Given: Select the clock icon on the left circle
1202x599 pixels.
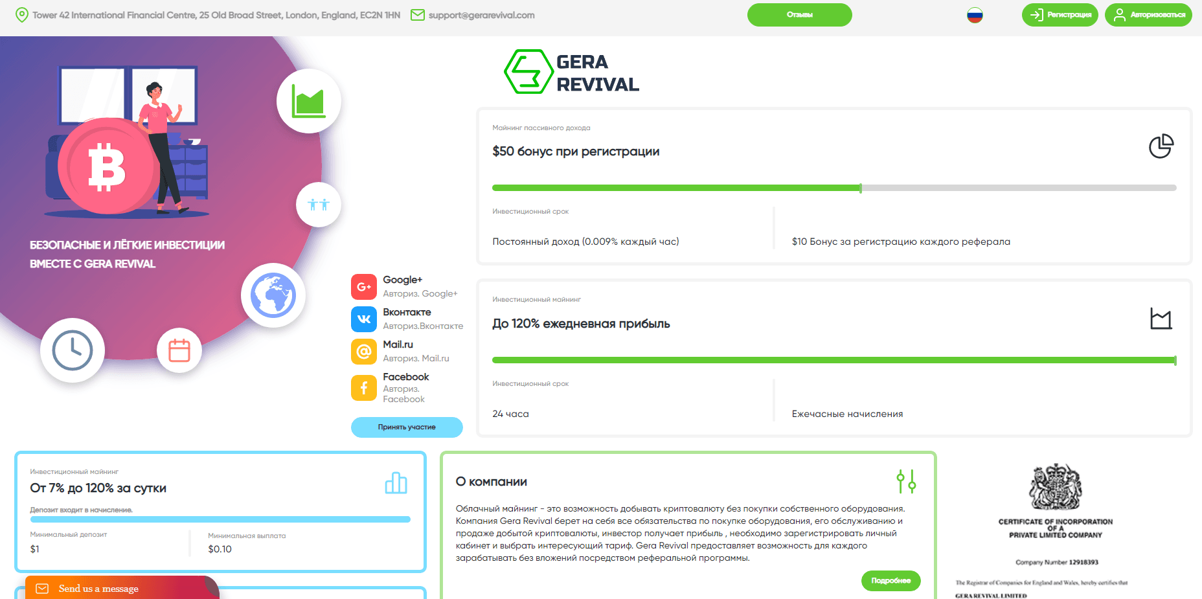Looking at the screenshot, I should coord(72,350).
